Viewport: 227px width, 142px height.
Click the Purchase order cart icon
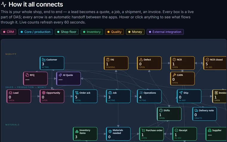point(143,130)
